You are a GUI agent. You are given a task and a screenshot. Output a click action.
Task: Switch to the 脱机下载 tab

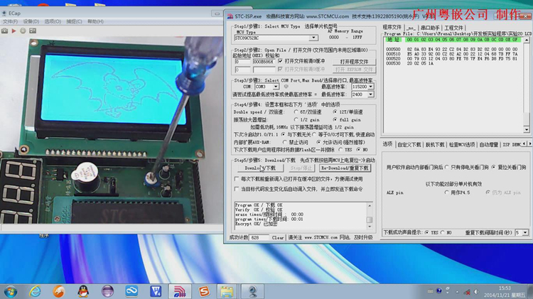[435, 145]
